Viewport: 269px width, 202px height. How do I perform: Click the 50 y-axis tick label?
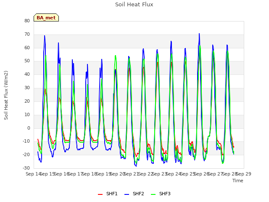(x=27, y=61)
